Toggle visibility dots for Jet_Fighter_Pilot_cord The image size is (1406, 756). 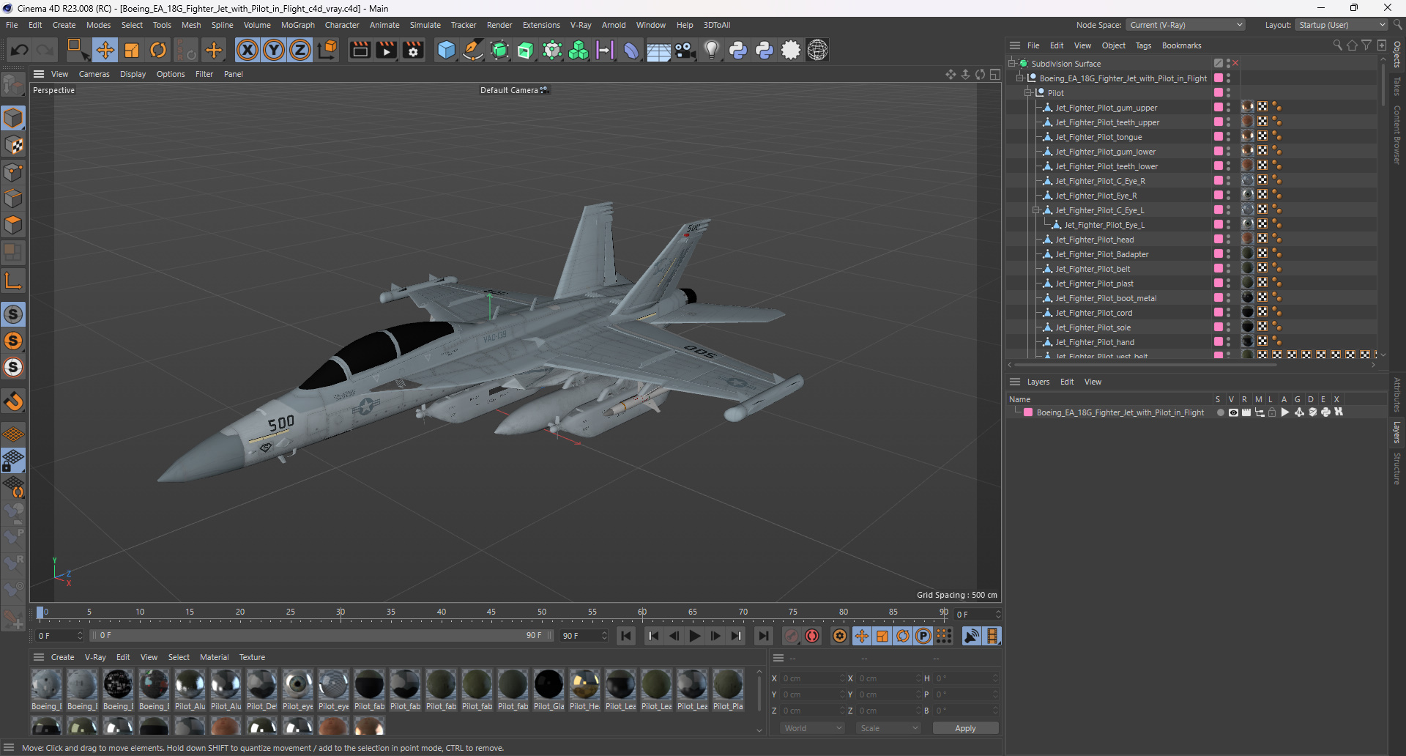click(1228, 313)
